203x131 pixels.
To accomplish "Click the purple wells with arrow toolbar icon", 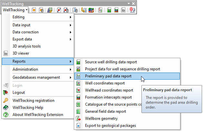I will pos(50,10).
